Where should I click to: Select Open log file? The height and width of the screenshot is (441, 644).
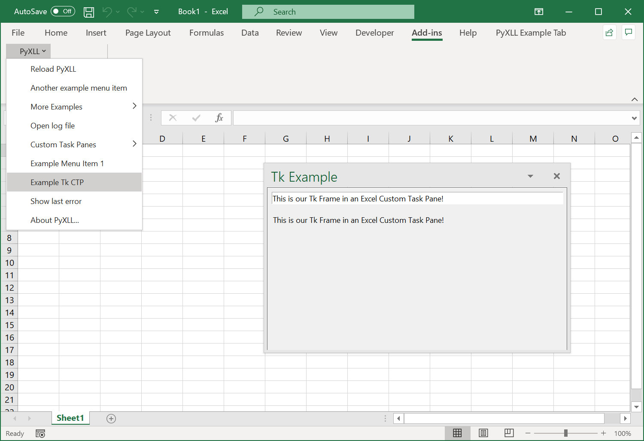tap(74, 126)
